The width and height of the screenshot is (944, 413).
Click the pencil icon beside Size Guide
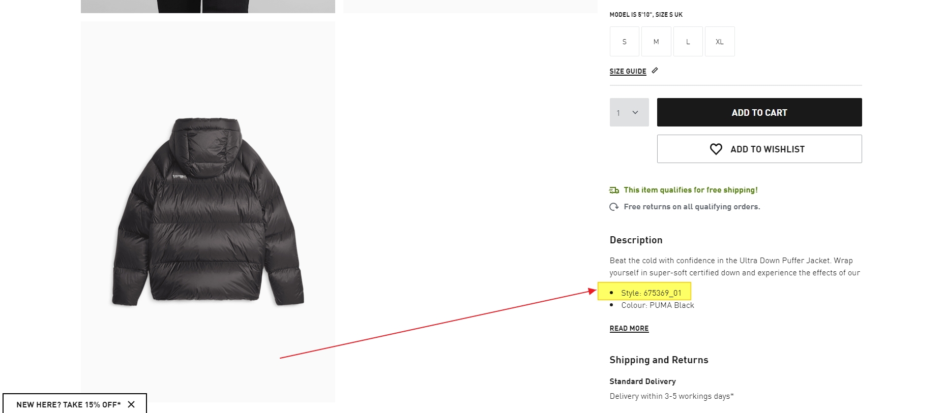coord(655,71)
